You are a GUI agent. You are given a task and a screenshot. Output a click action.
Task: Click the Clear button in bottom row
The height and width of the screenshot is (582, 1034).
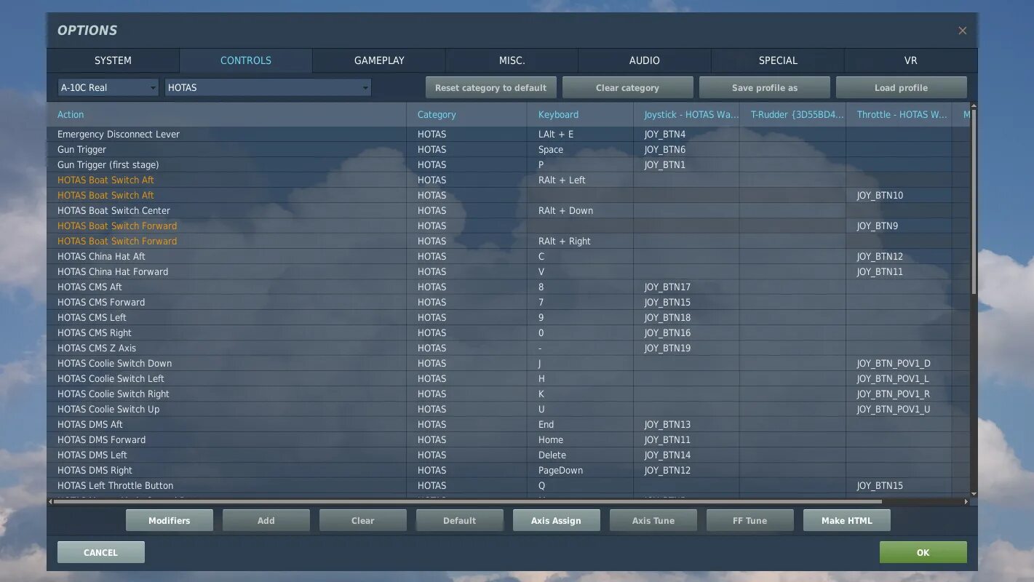point(362,520)
